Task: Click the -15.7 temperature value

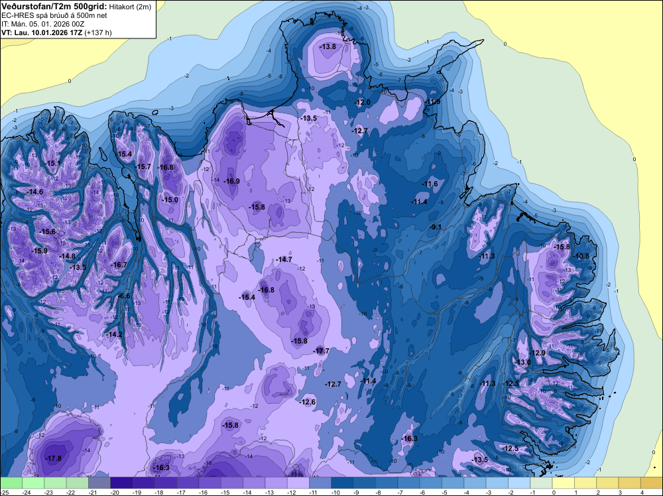Action: point(143,166)
